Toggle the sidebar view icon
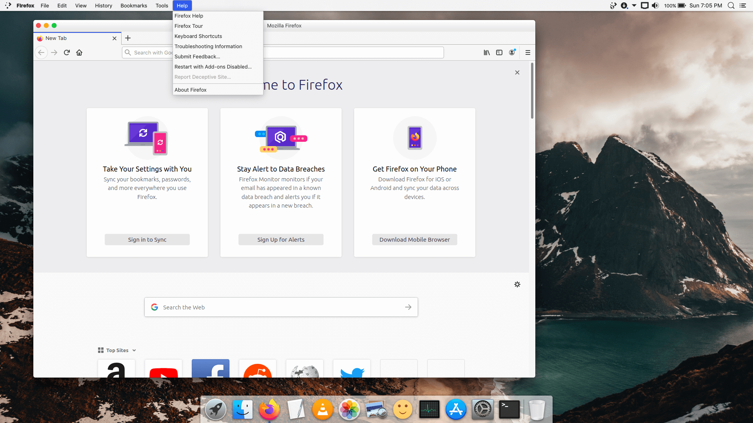The width and height of the screenshot is (753, 423). tap(499, 52)
